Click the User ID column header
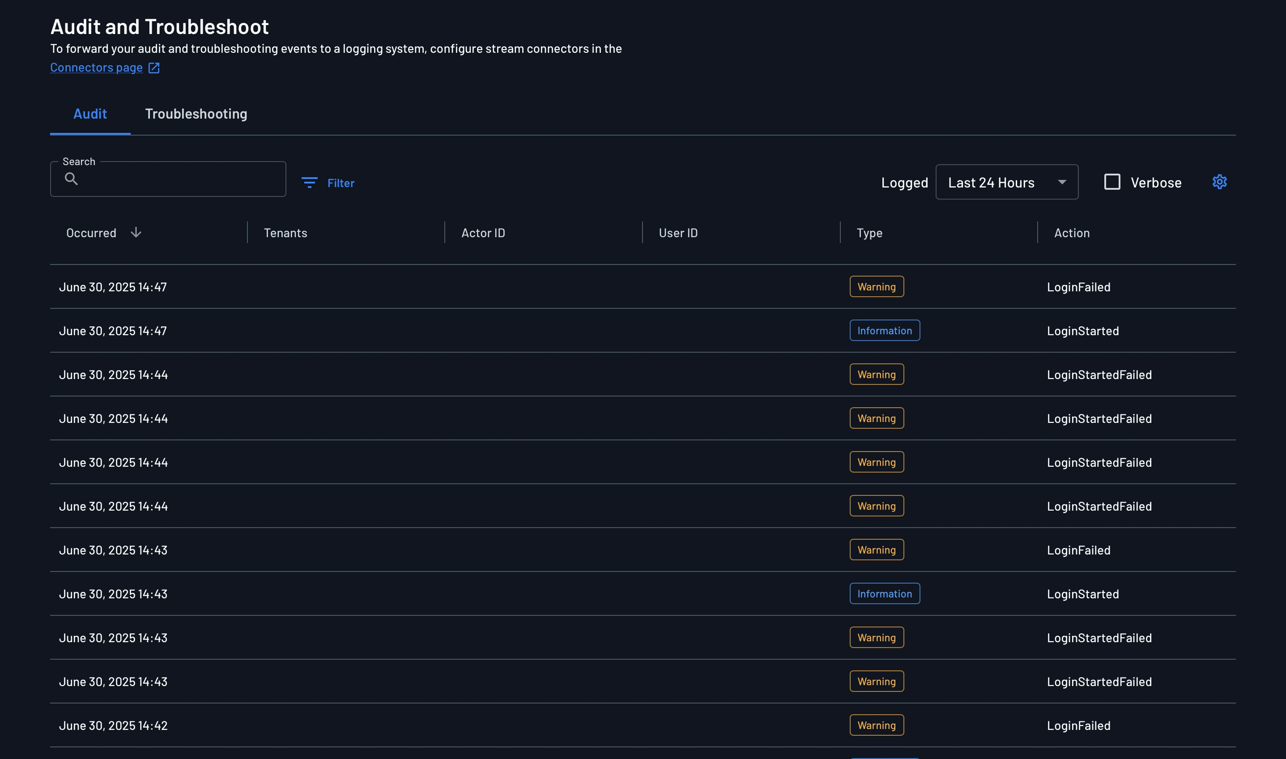Image resolution: width=1286 pixels, height=759 pixels. [678, 233]
